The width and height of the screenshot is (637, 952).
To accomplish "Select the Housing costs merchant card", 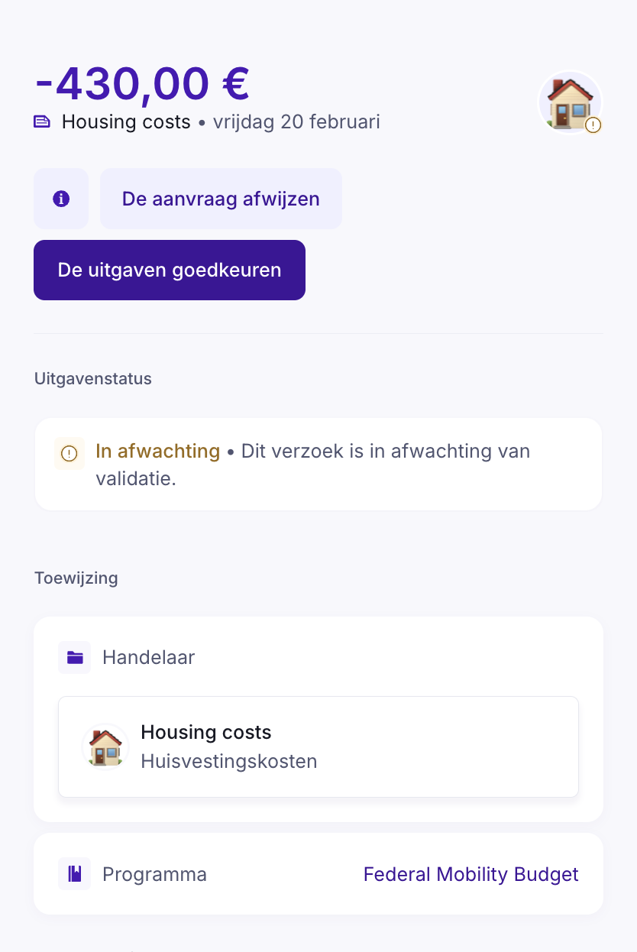I will tap(318, 746).
